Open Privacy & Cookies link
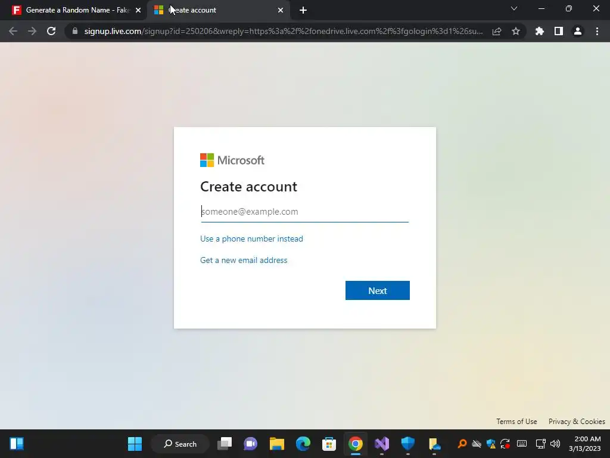610x458 pixels. point(577,422)
